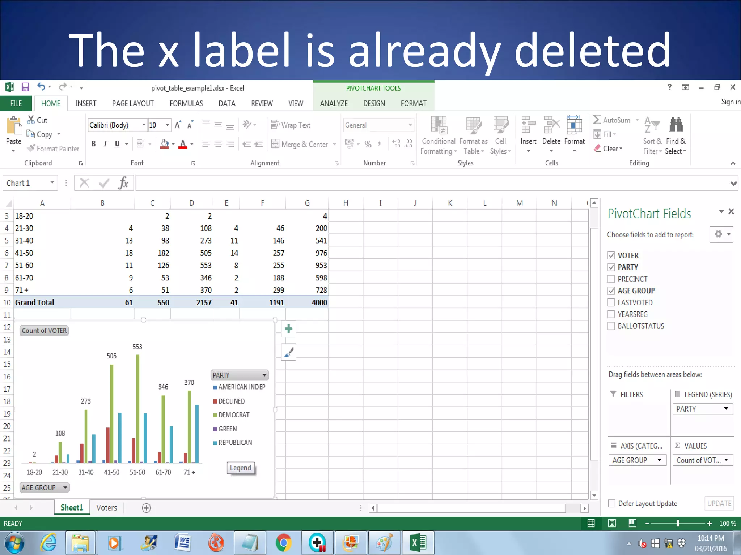The width and height of the screenshot is (741, 555).
Task: Click the Delete cells icon
Action: click(x=551, y=125)
